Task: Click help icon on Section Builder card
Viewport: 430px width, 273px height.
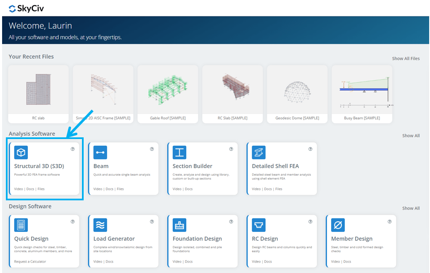Action: click(231, 149)
